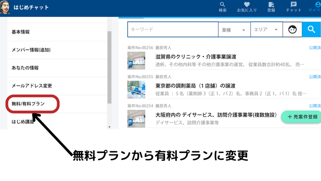Select 基本情報 in the side menu
The image size is (321, 181).
pos(57,32)
